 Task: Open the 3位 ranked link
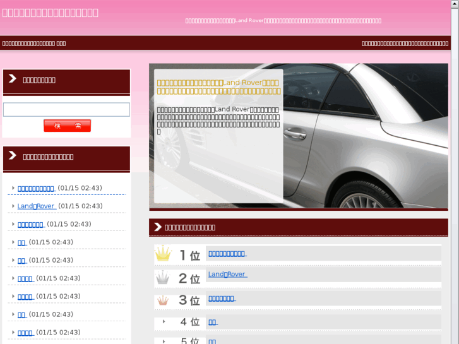pos(222,299)
